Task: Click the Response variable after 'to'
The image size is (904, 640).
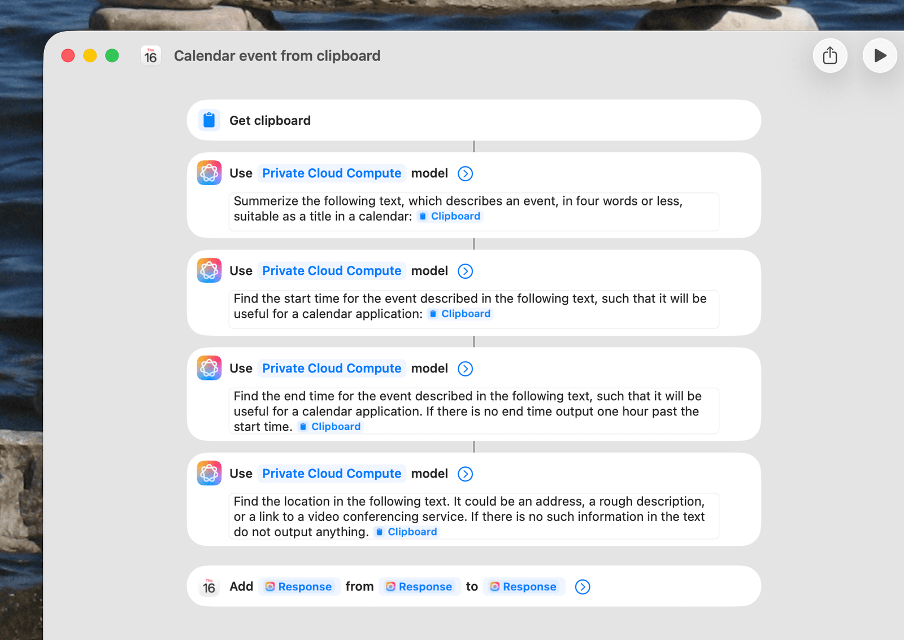Action: click(x=524, y=587)
